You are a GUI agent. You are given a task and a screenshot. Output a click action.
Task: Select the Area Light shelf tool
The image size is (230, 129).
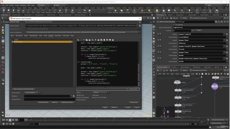click(128, 11)
